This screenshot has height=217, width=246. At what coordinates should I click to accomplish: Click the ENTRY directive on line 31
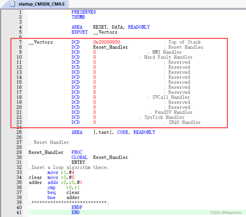pos(79,162)
